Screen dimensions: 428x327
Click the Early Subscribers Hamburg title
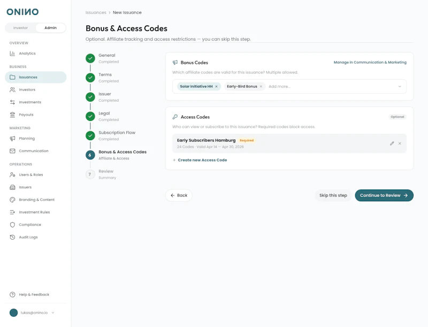coord(206,140)
